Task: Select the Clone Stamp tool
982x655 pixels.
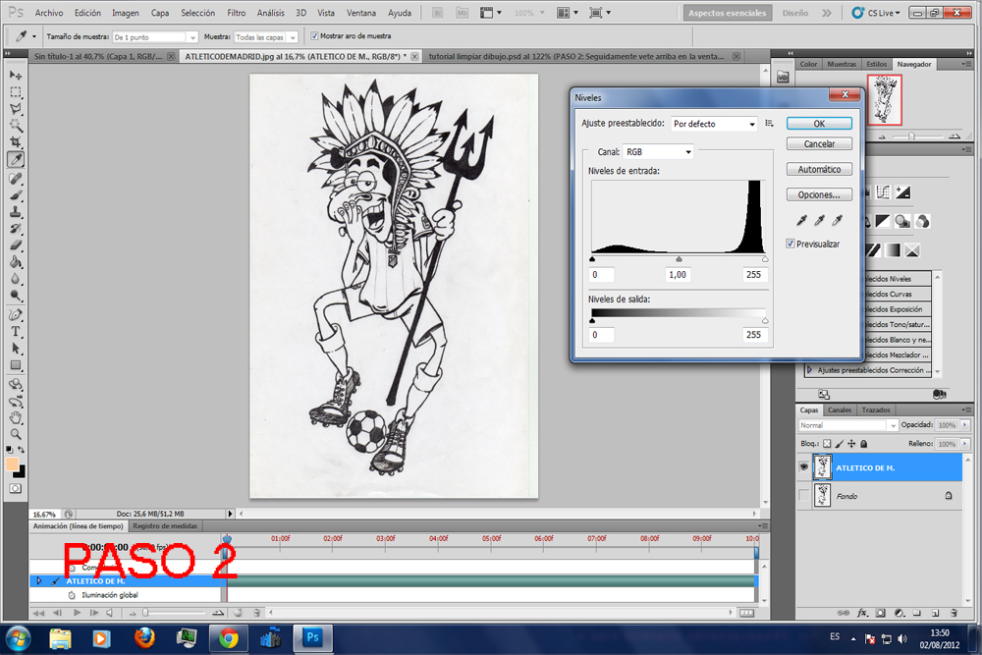Action: coord(16,212)
